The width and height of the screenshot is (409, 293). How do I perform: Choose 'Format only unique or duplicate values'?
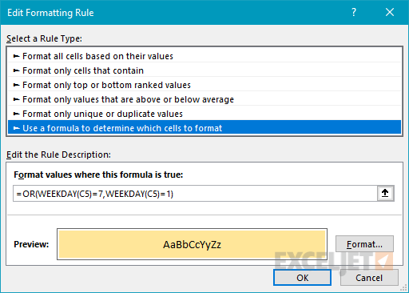pyautogui.click(x=204, y=114)
